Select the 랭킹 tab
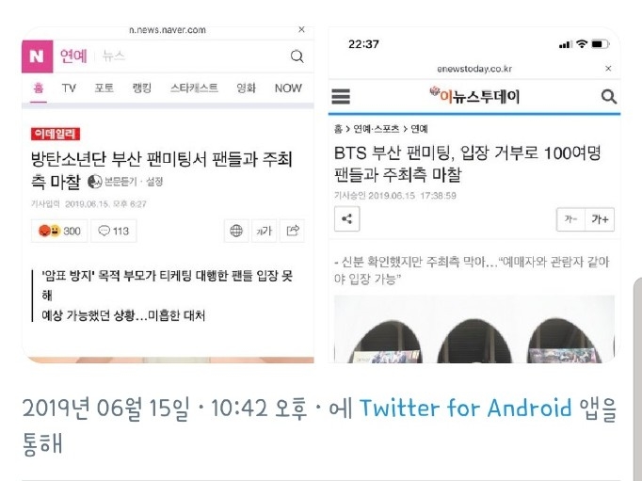The width and height of the screenshot is (642, 481). tap(141, 88)
